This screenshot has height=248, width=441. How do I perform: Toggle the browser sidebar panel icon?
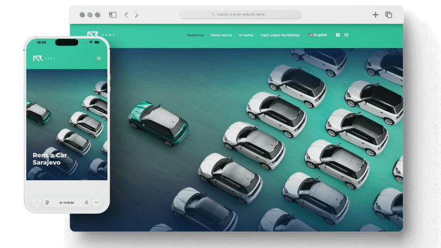112,15
